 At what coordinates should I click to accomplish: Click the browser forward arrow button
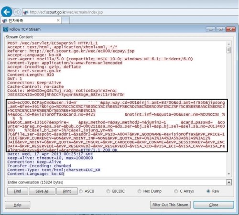tap(17, 12)
